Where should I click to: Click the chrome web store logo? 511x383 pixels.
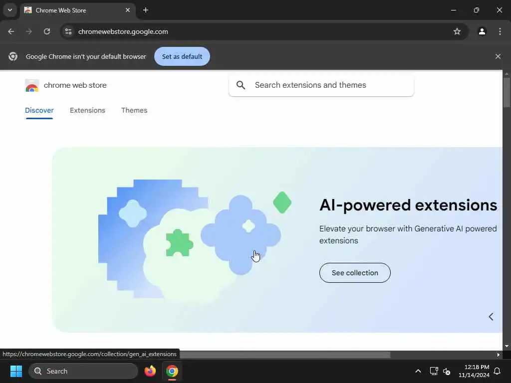(x=32, y=85)
